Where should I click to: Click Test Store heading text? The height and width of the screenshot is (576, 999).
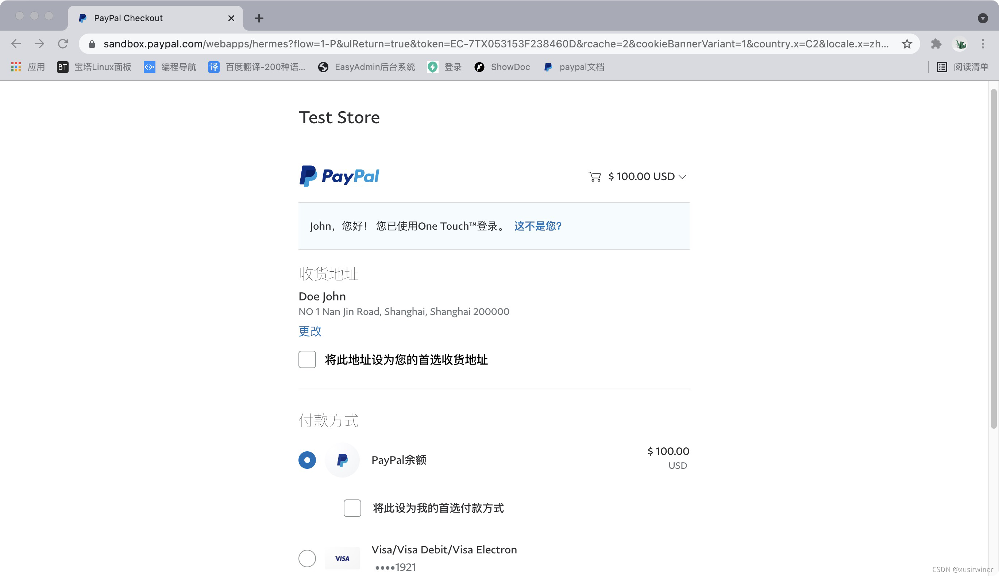tap(339, 117)
